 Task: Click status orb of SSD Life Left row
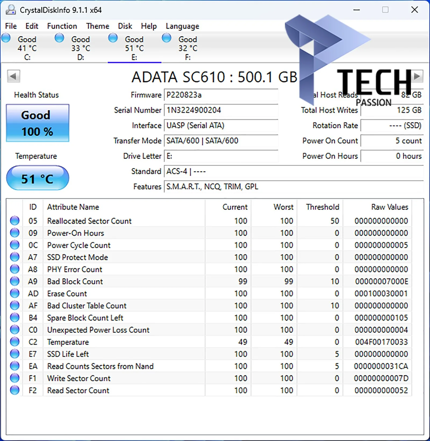coord(15,354)
